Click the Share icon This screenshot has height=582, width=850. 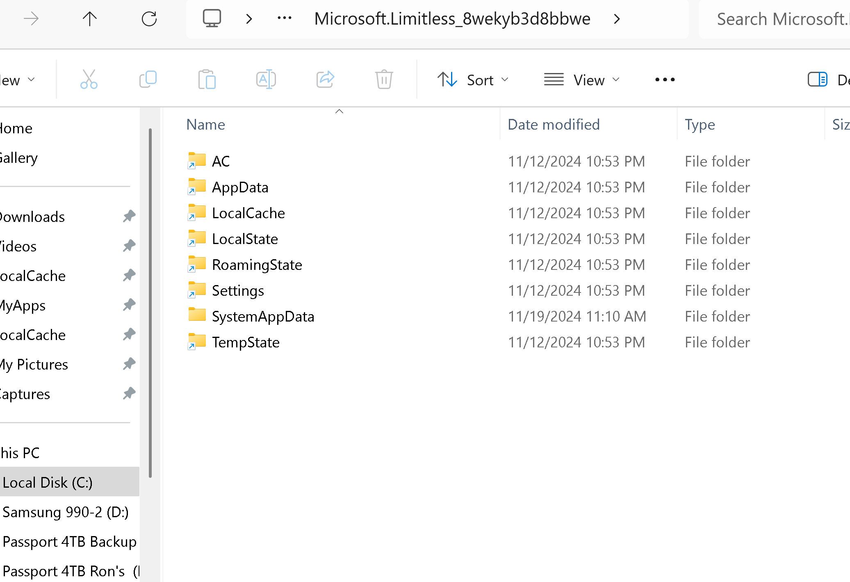pyautogui.click(x=325, y=79)
